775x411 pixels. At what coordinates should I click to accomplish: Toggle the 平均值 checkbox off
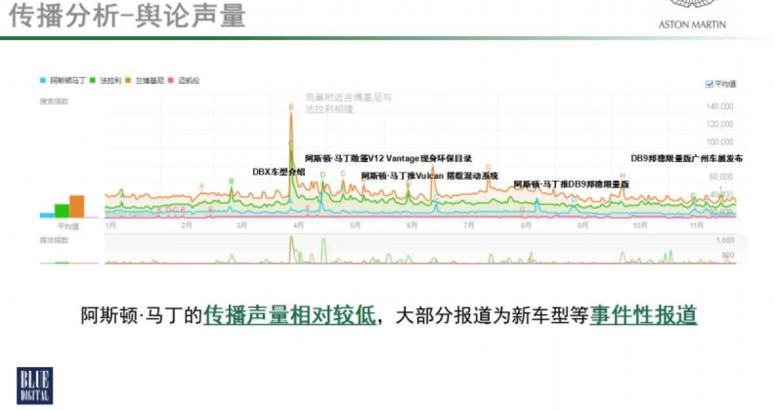[708, 85]
